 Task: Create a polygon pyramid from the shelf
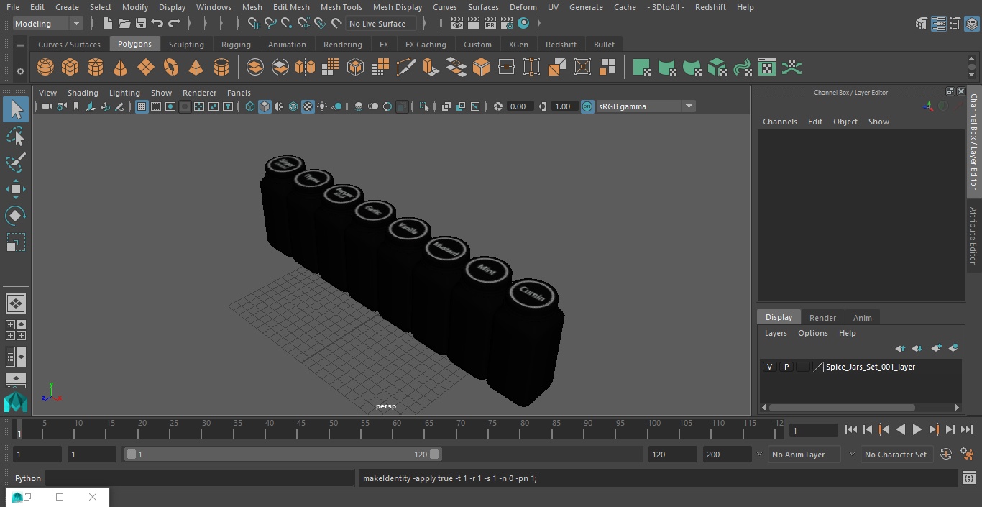tap(196, 68)
